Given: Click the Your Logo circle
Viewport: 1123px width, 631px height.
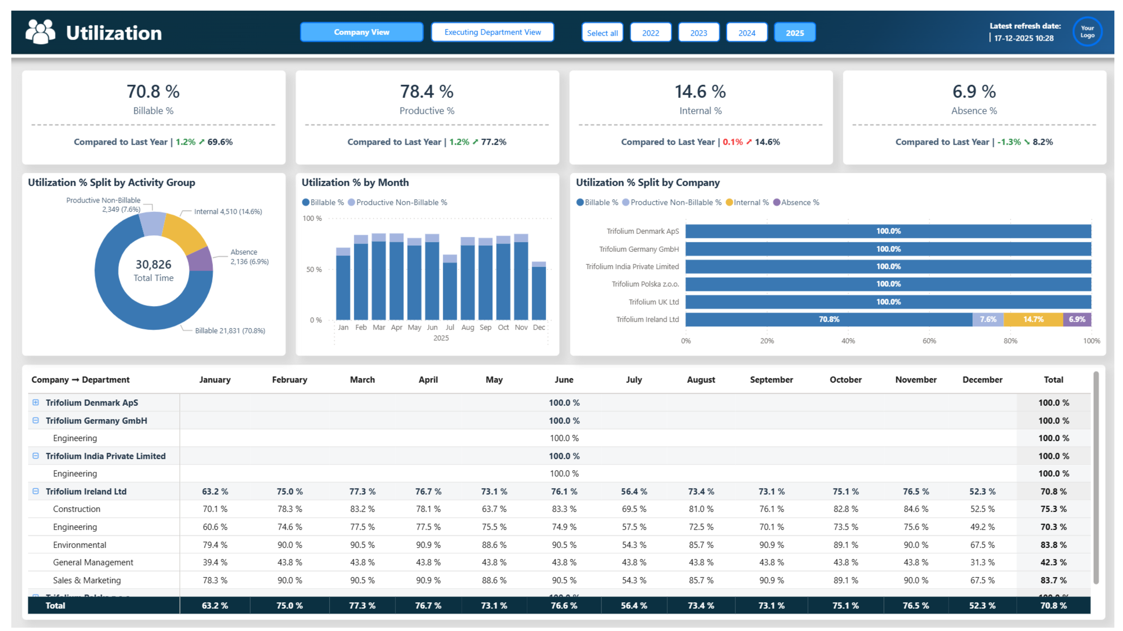Looking at the screenshot, I should point(1087,32).
